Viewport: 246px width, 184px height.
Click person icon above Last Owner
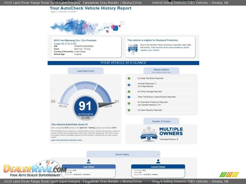(x=89, y=161)
